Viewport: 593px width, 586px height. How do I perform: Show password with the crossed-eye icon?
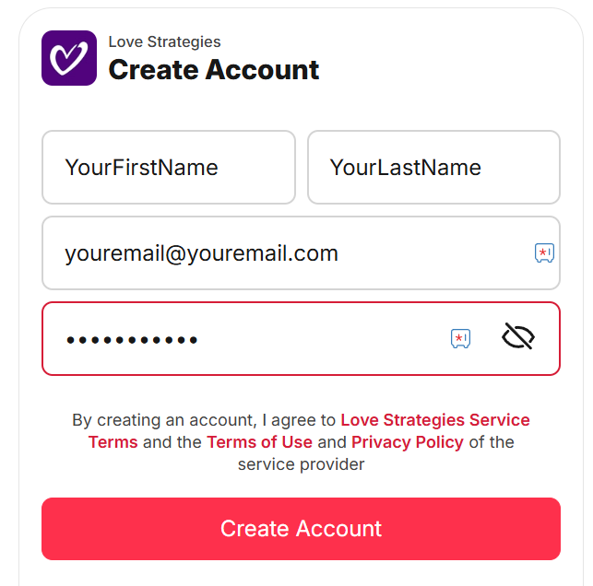coord(517,336)
